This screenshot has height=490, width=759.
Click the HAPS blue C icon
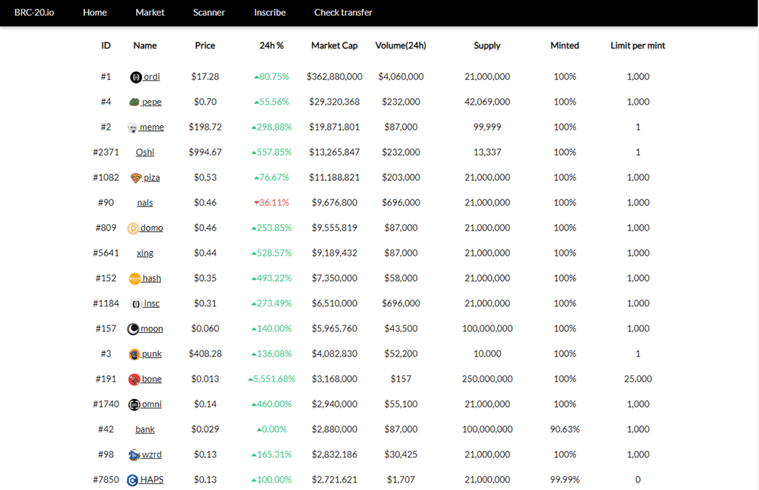133,480
